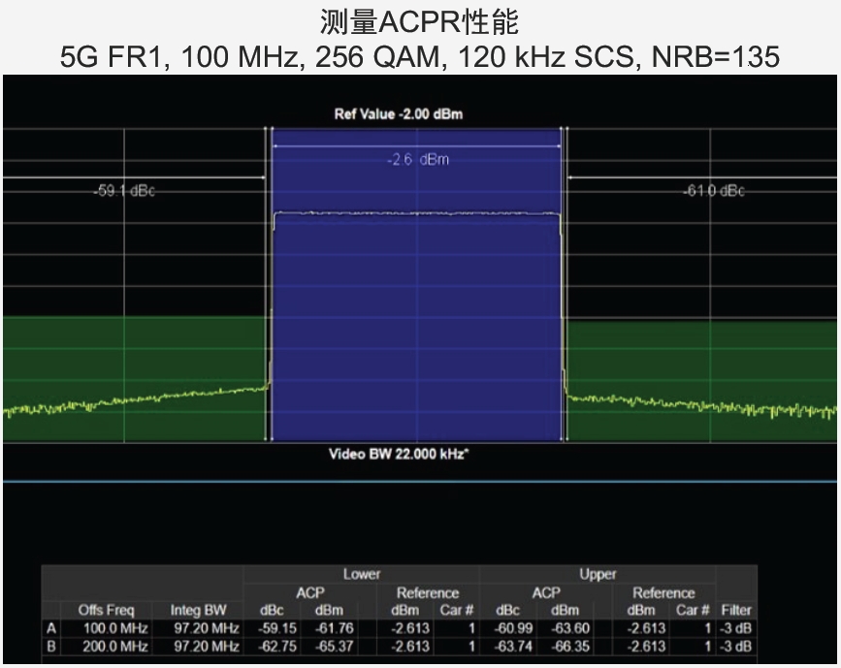This screenshot has height=668, width=841.
Task: Click the Ref Value -2.00 dBm label
Action: tap(399, 114)
